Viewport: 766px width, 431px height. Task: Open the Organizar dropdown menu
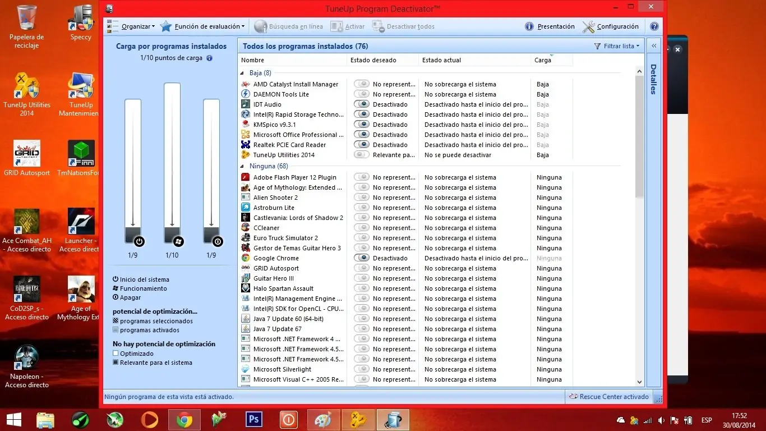(x=131, y=26)
